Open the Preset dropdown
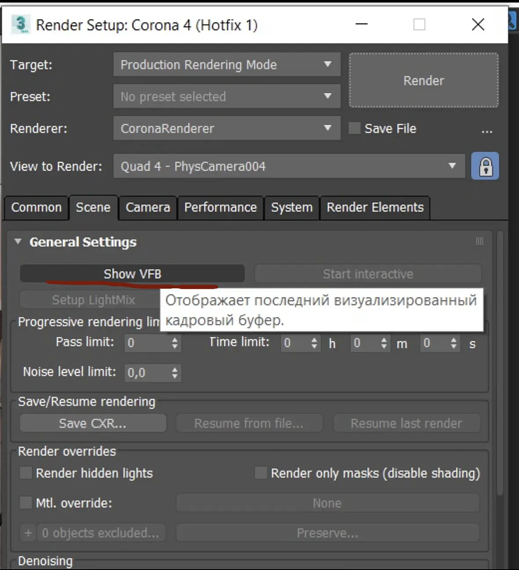 [227, 96]
